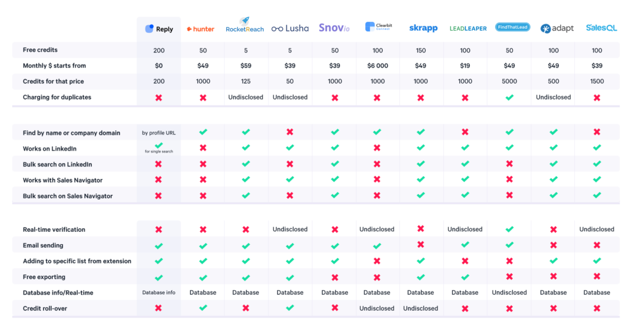Click Lusha's red cross for find by name
636x336 pixels.
click(x=290, y=132)
